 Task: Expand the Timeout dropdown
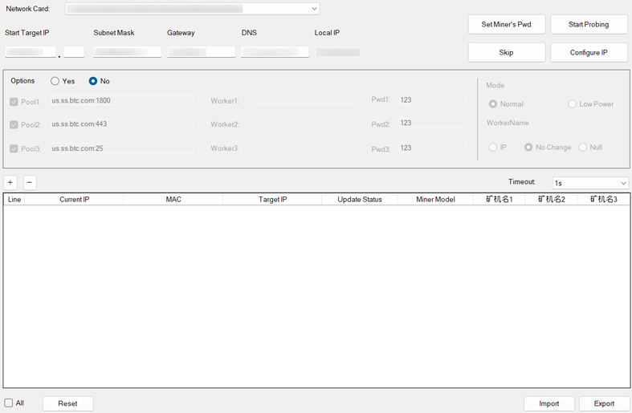coord(590,183)
